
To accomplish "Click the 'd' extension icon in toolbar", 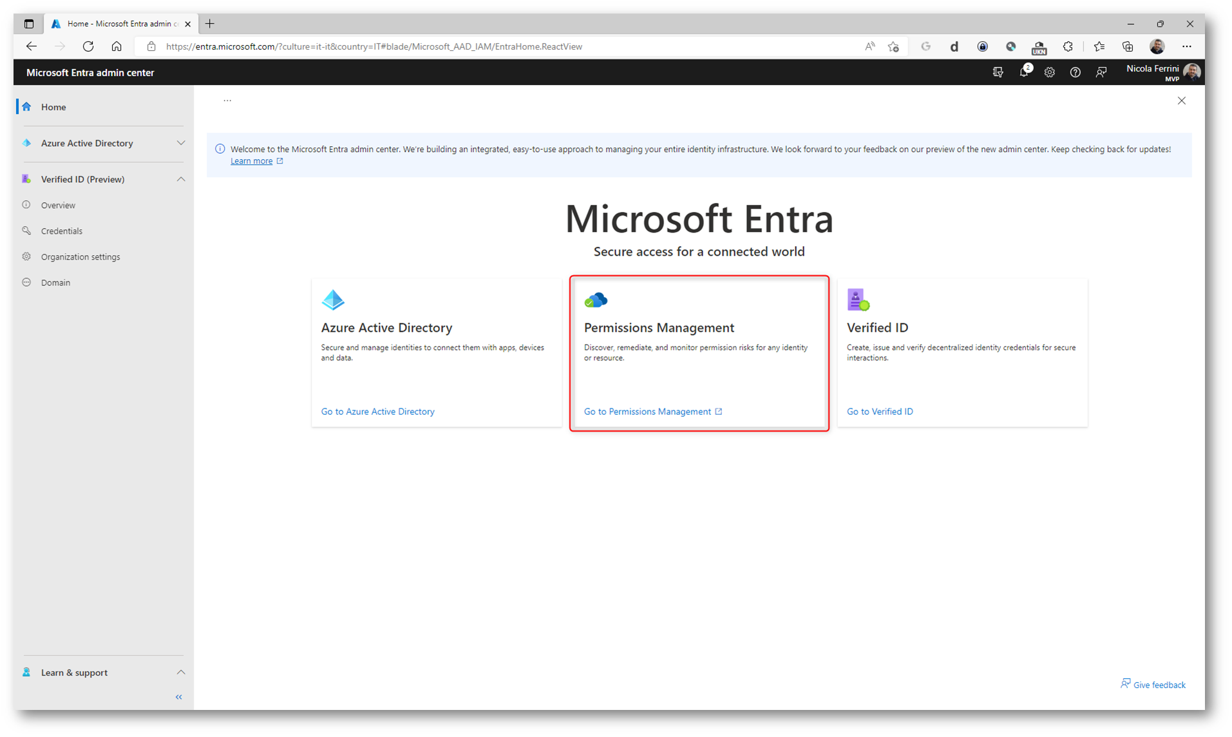I will [954, 46].
